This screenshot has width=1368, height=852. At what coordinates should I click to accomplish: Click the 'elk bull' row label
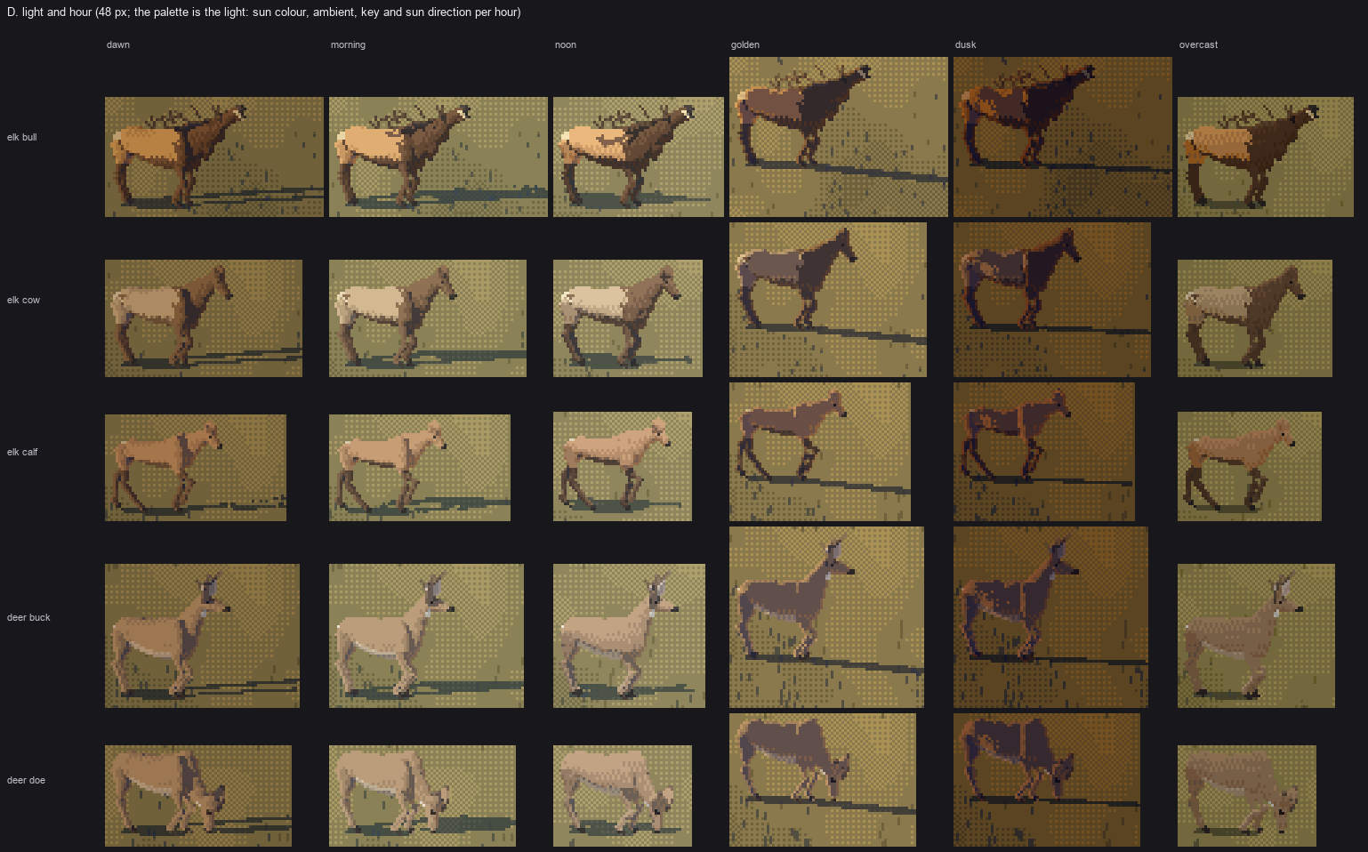(x=22, y=137)
